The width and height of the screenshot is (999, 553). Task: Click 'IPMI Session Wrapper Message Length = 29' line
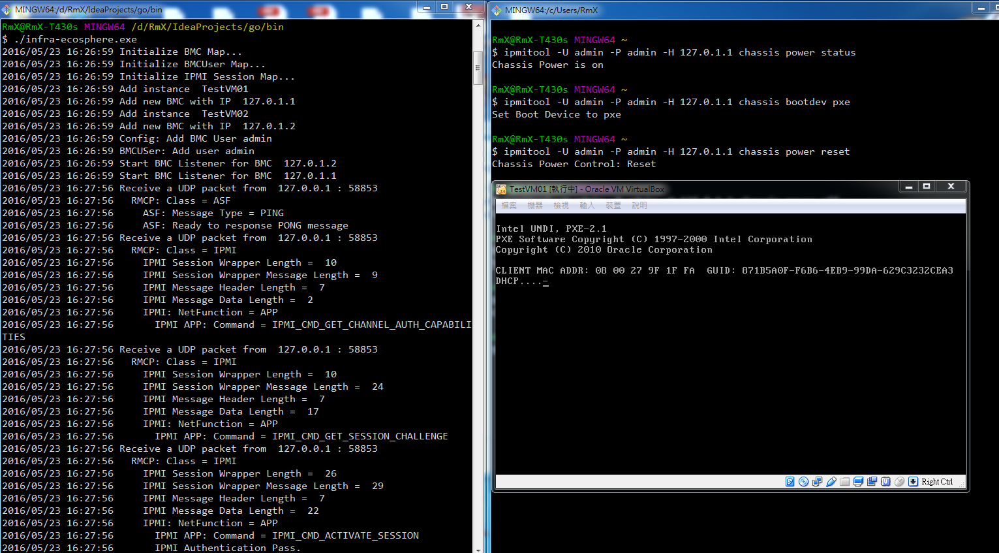point(192,486)
